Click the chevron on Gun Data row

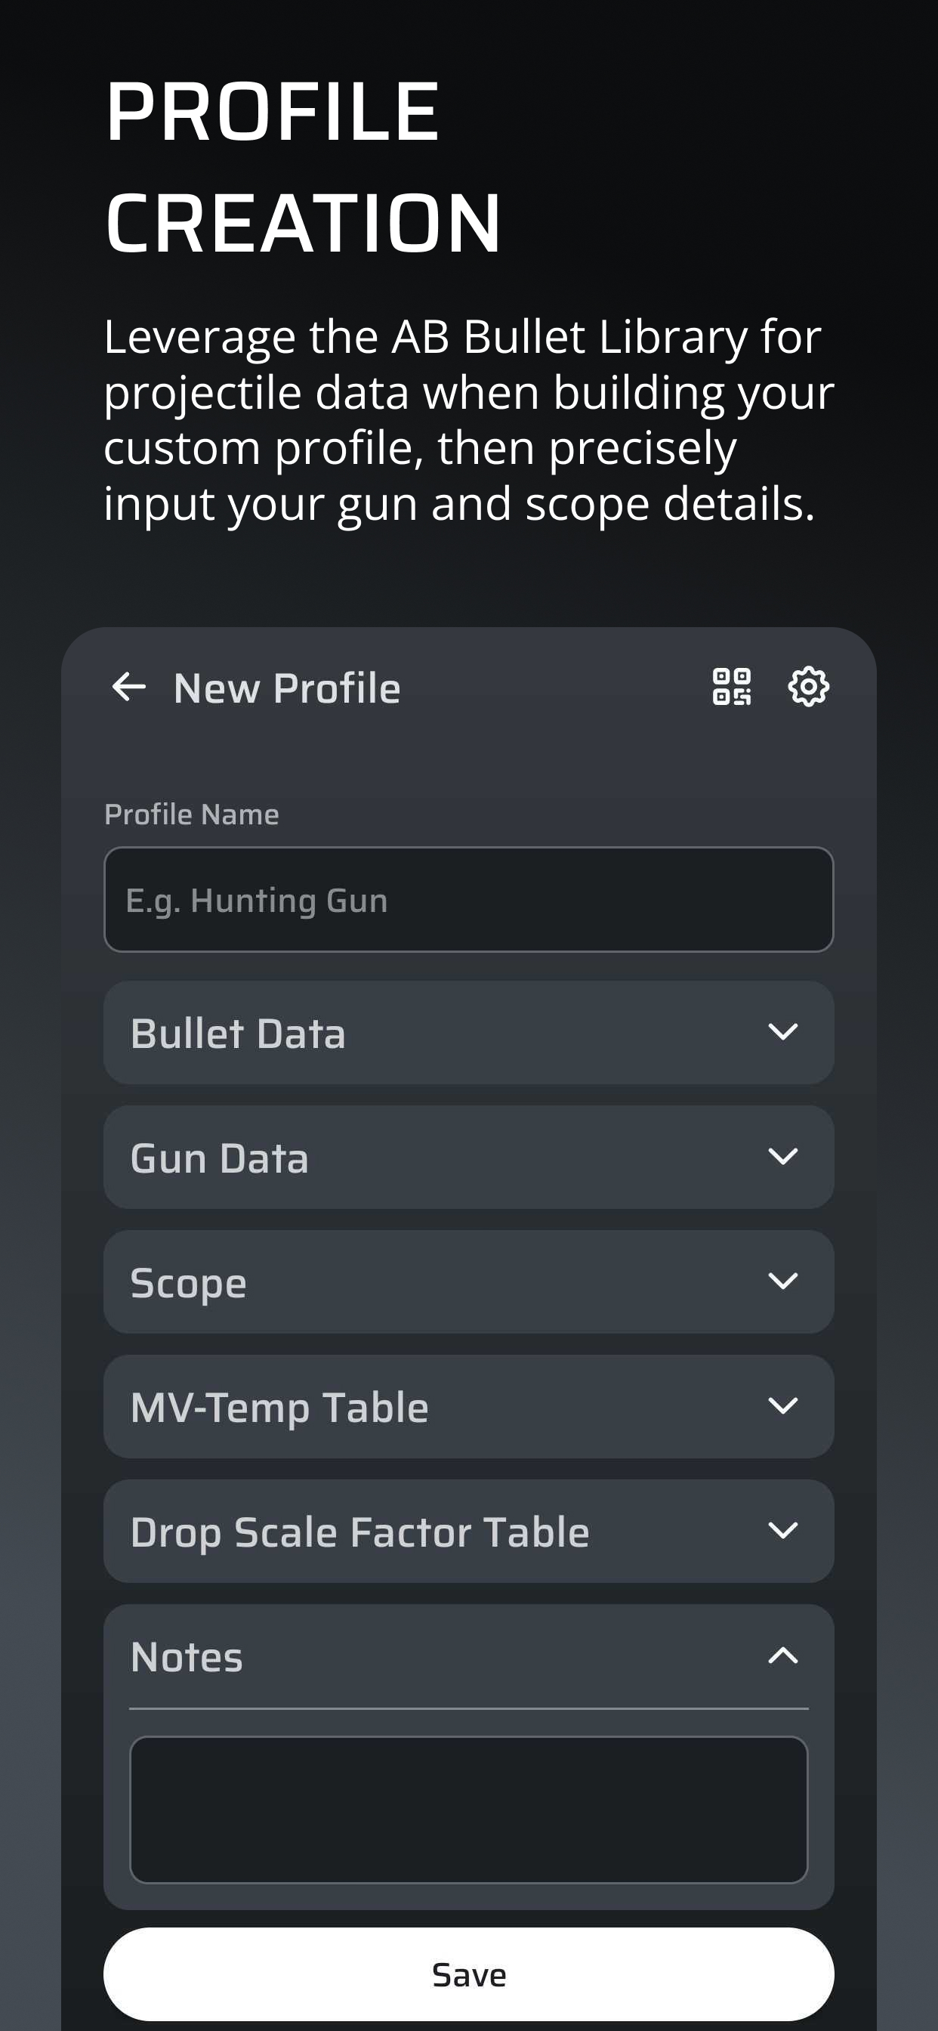pyautogui.click(x=782, y=1157)
